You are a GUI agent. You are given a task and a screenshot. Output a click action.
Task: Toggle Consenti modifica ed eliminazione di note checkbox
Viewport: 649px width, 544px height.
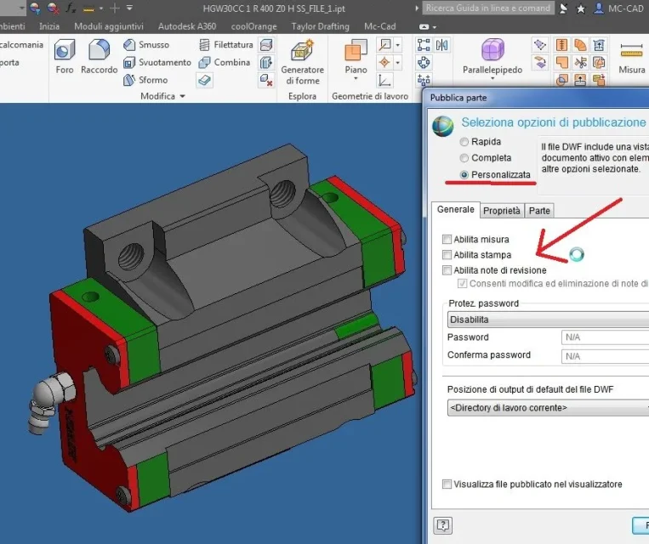(x=463, y=283)
